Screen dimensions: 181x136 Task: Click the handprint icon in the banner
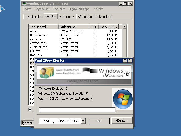pos(127,73)
